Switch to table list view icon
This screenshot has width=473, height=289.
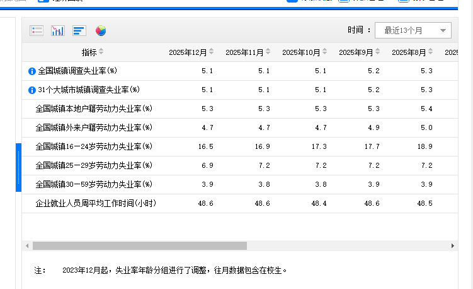37,30
